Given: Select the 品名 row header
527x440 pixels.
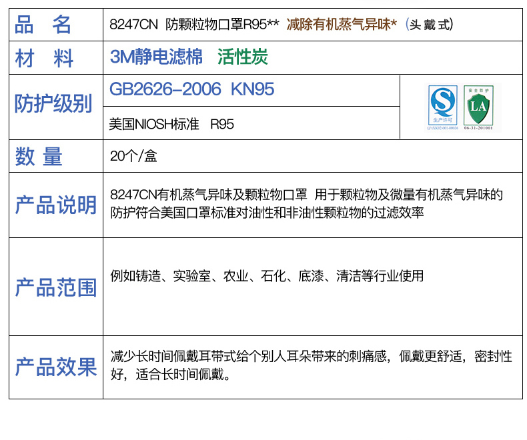Looking at the screenshot, I should [x=43, y=25].
